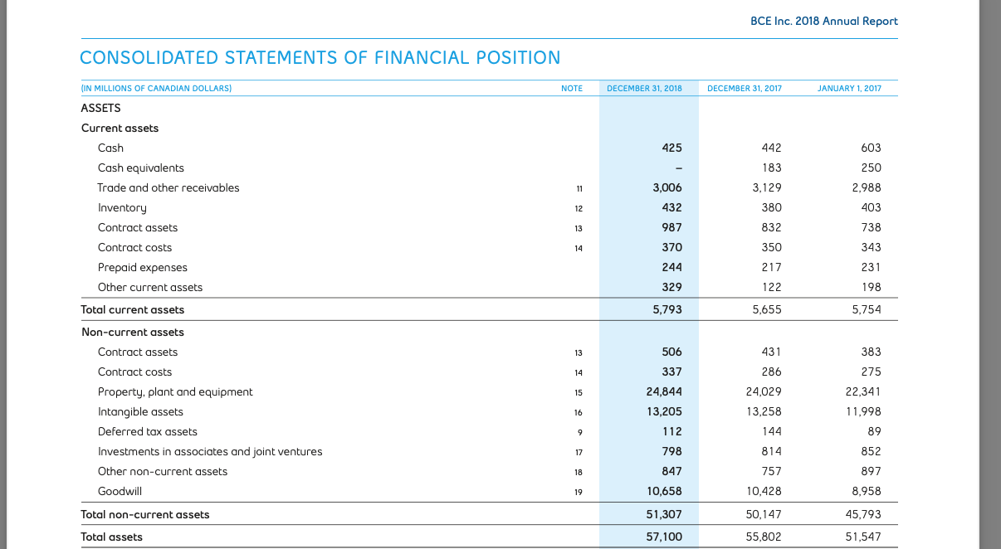Click the January 1, 2017 column header
1001x549 pixels.
click(x=850, y=88)
